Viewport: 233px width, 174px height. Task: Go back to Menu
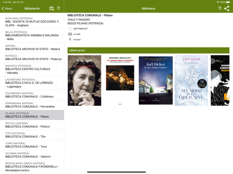coord(7,8)
